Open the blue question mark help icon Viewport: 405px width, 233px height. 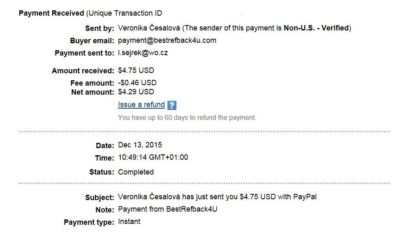pos(172,105)
